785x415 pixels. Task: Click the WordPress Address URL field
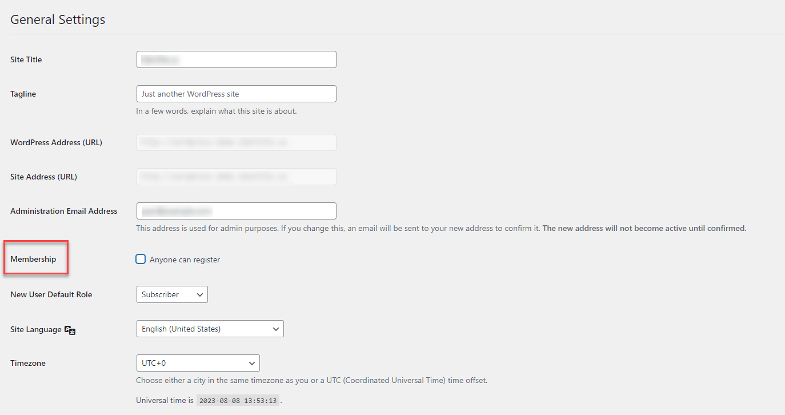[236, 142]
